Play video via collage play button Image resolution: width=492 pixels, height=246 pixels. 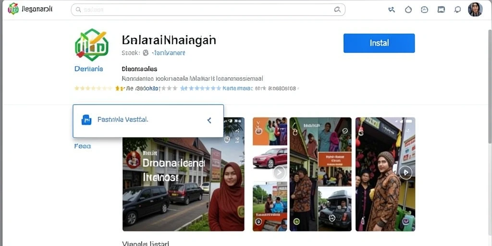click(279, 172)
